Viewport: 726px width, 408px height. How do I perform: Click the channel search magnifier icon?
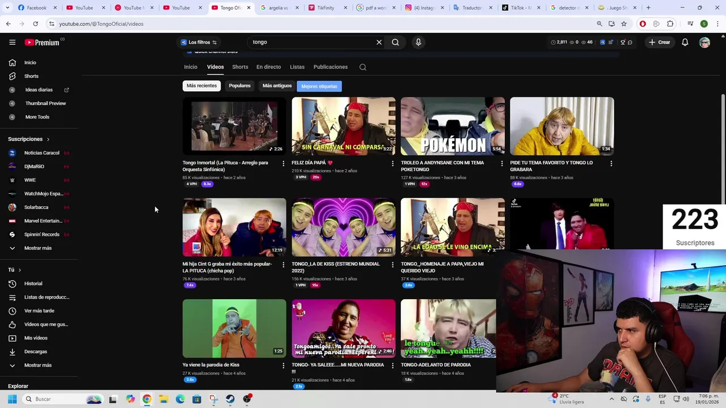coord(363,67)
